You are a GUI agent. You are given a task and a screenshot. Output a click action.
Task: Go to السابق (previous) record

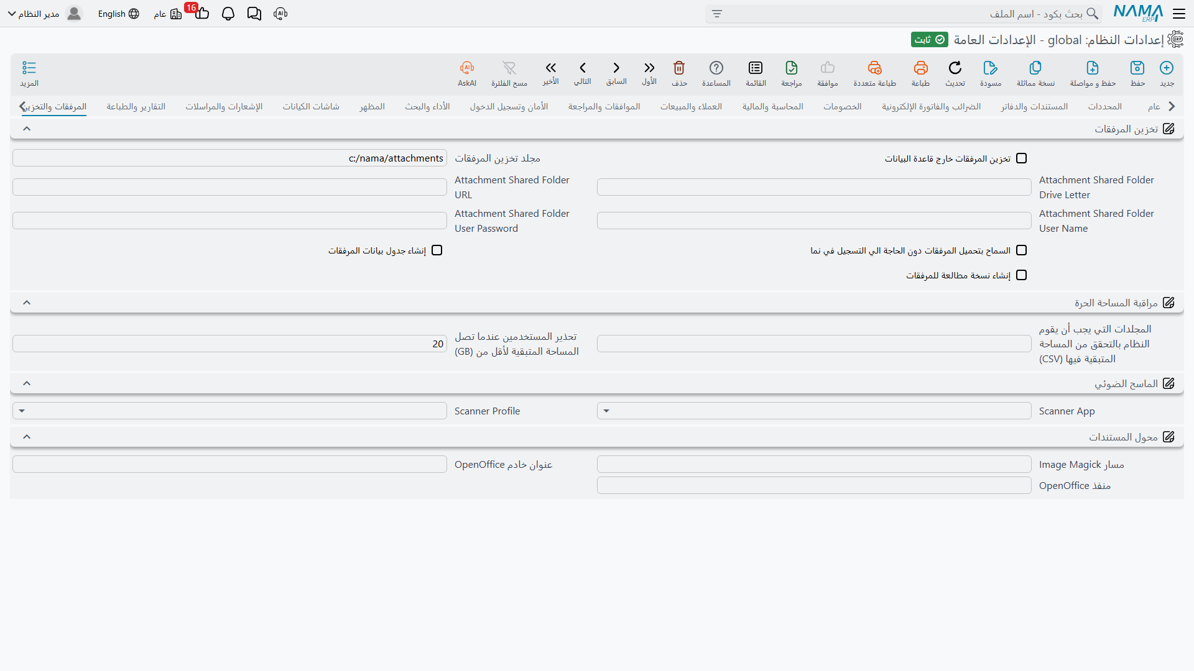click(x=616, y=68)
